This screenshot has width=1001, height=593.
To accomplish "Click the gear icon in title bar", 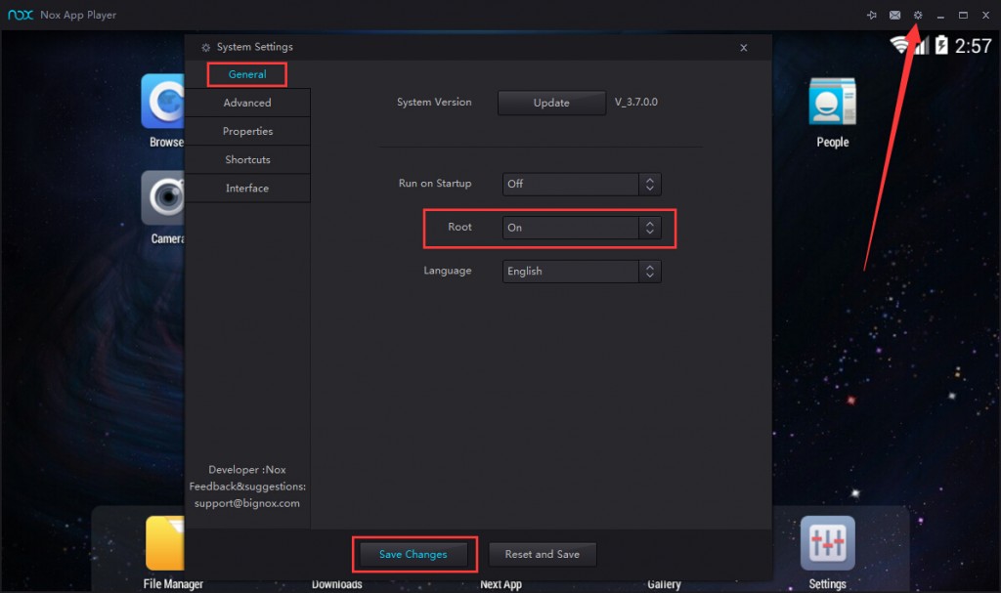I will pyautogui.click(x=917, y=16).
